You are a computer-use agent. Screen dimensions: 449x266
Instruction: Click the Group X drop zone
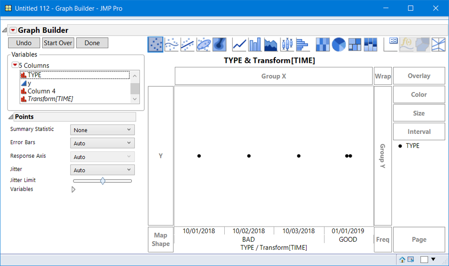tap(273, 76)
